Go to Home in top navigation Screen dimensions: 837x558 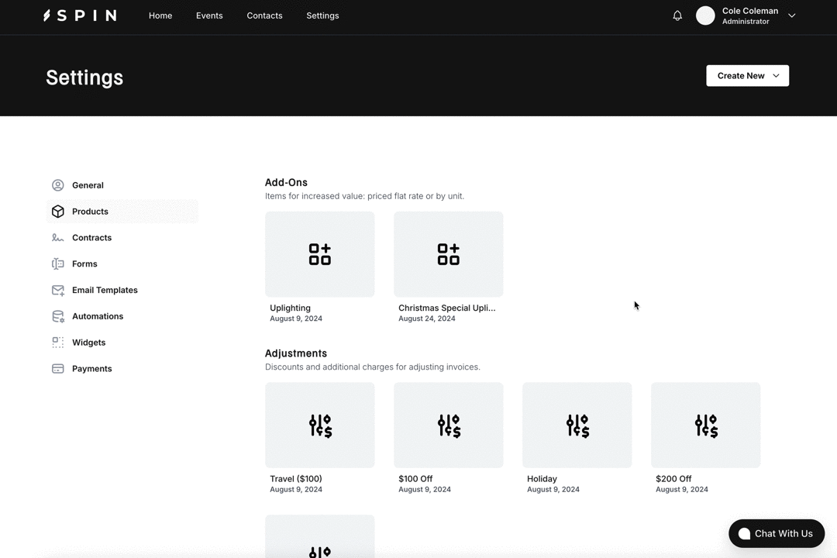pos(160,15)
